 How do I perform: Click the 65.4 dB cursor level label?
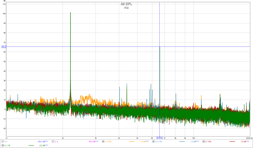tap(4, 47)
